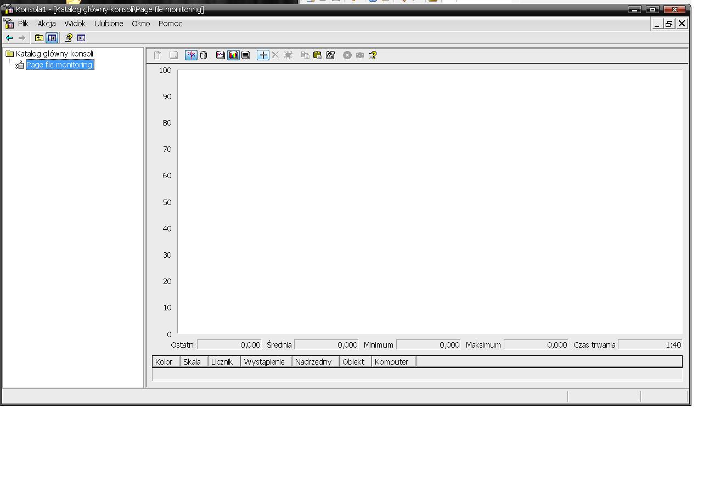Toggle show/hide console tree button
Screen dimensions: 726x488
(52, 38)
